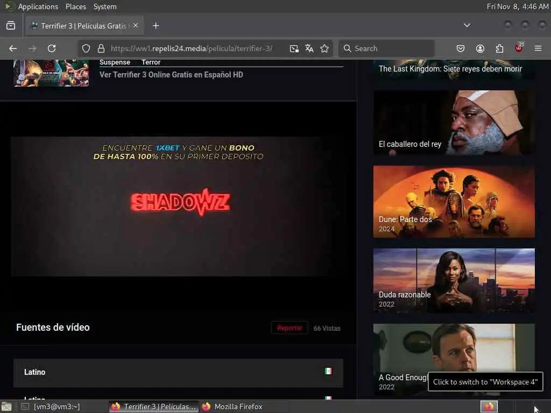This screenshot has width=551, height=413.
Task: Open the System menu
Action: (105, 6)
